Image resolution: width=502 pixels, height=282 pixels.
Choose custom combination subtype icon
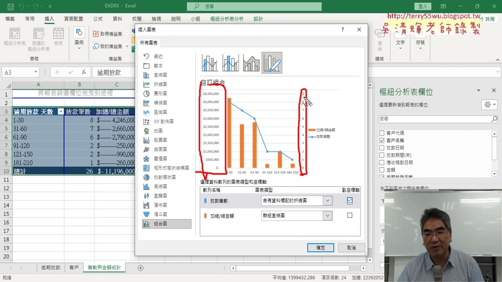[x=272, y=63]
